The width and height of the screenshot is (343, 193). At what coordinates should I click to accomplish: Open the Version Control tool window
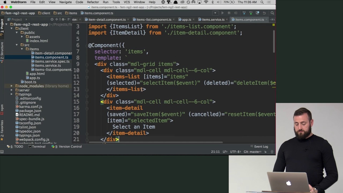coord(66,147)
